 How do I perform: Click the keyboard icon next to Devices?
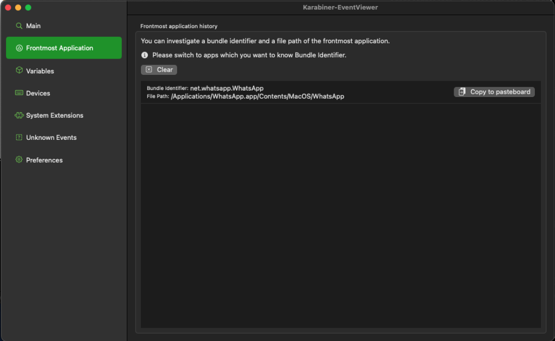(x=19, y=93)
